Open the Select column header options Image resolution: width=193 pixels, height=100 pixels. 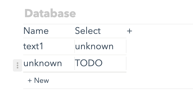pyautogui.click(x=100, y=31)
